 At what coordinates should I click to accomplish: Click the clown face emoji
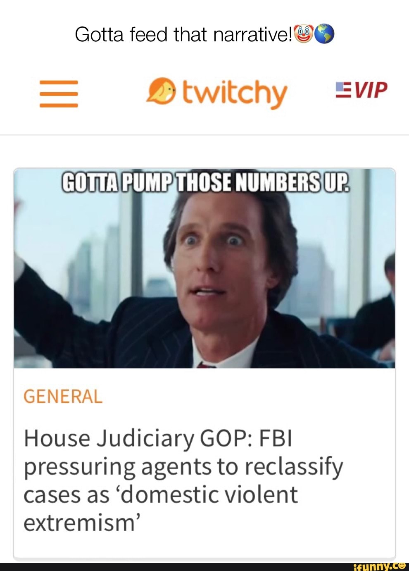(304, 34)
